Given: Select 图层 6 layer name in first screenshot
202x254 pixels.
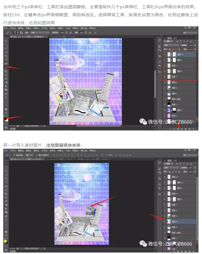Looking at the screenshot, I should point(180,60).
